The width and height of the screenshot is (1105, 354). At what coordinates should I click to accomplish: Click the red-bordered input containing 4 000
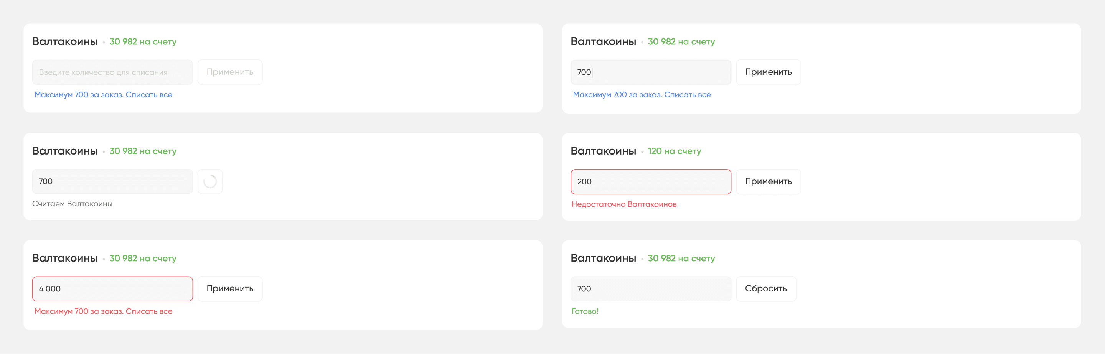pos(112,288)
